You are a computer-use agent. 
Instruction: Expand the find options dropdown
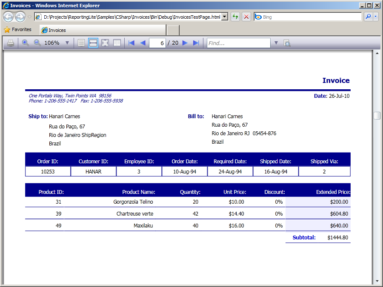point(276,43)
